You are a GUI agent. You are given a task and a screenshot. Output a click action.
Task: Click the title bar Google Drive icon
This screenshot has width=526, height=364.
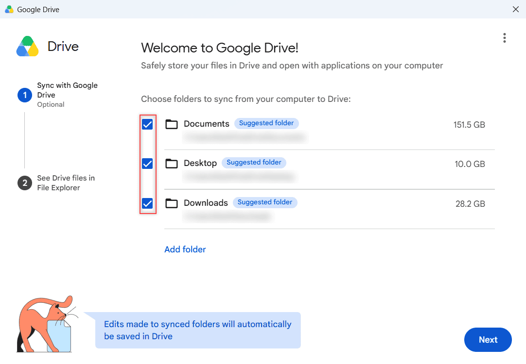(9, 9)
